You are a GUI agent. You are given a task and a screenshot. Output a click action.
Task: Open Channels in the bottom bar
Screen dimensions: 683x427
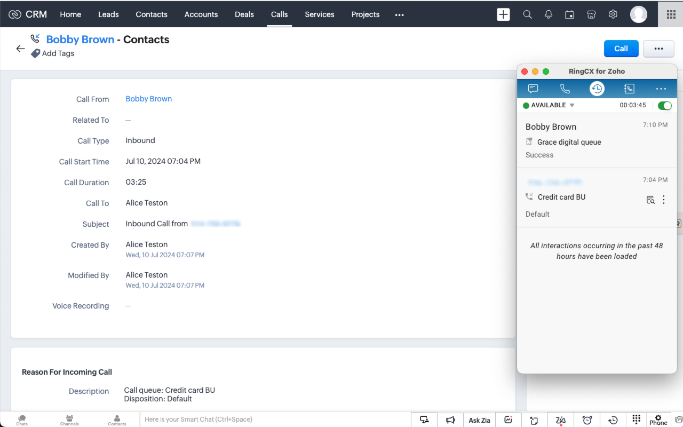click(x=69, y=420)
